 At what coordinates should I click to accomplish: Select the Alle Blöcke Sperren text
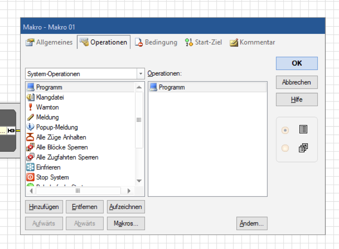pos(62,147)
